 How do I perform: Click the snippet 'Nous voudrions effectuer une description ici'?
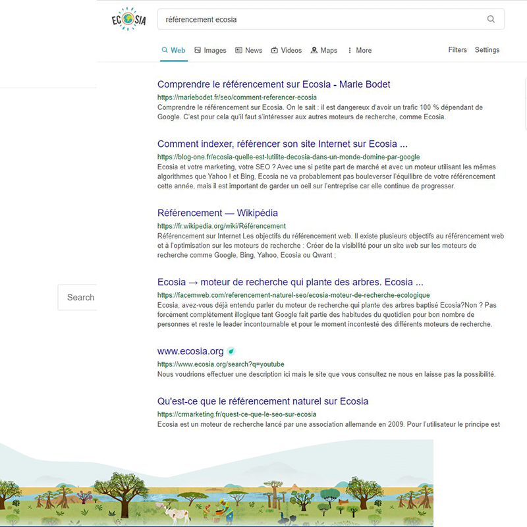(x=326, y=374)
